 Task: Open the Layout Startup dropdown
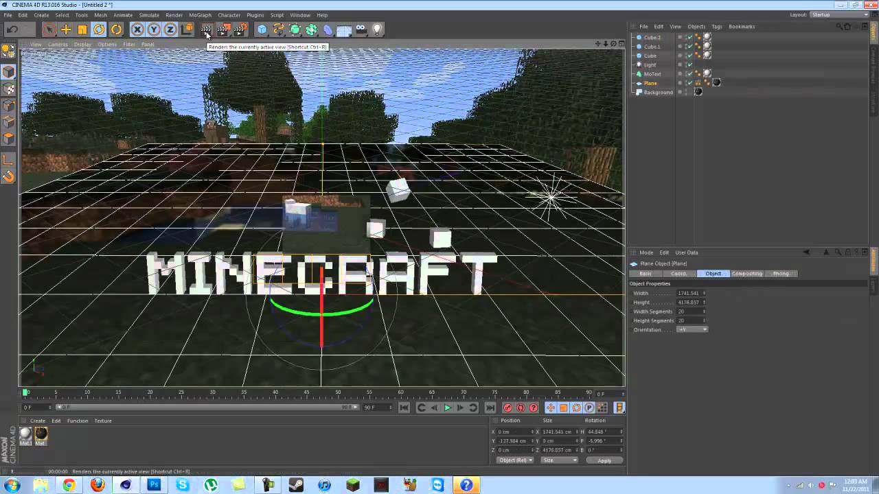pos(839,14)
